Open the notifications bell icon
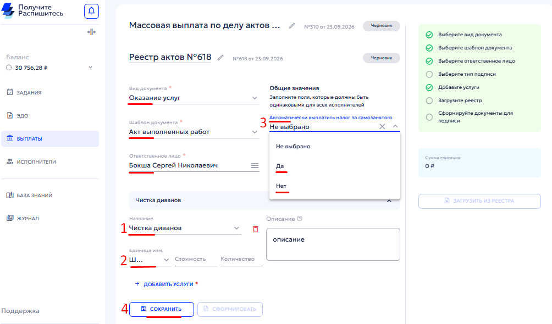Image resolution: width=552 pixels, height=324 pixels. (91, 11)
